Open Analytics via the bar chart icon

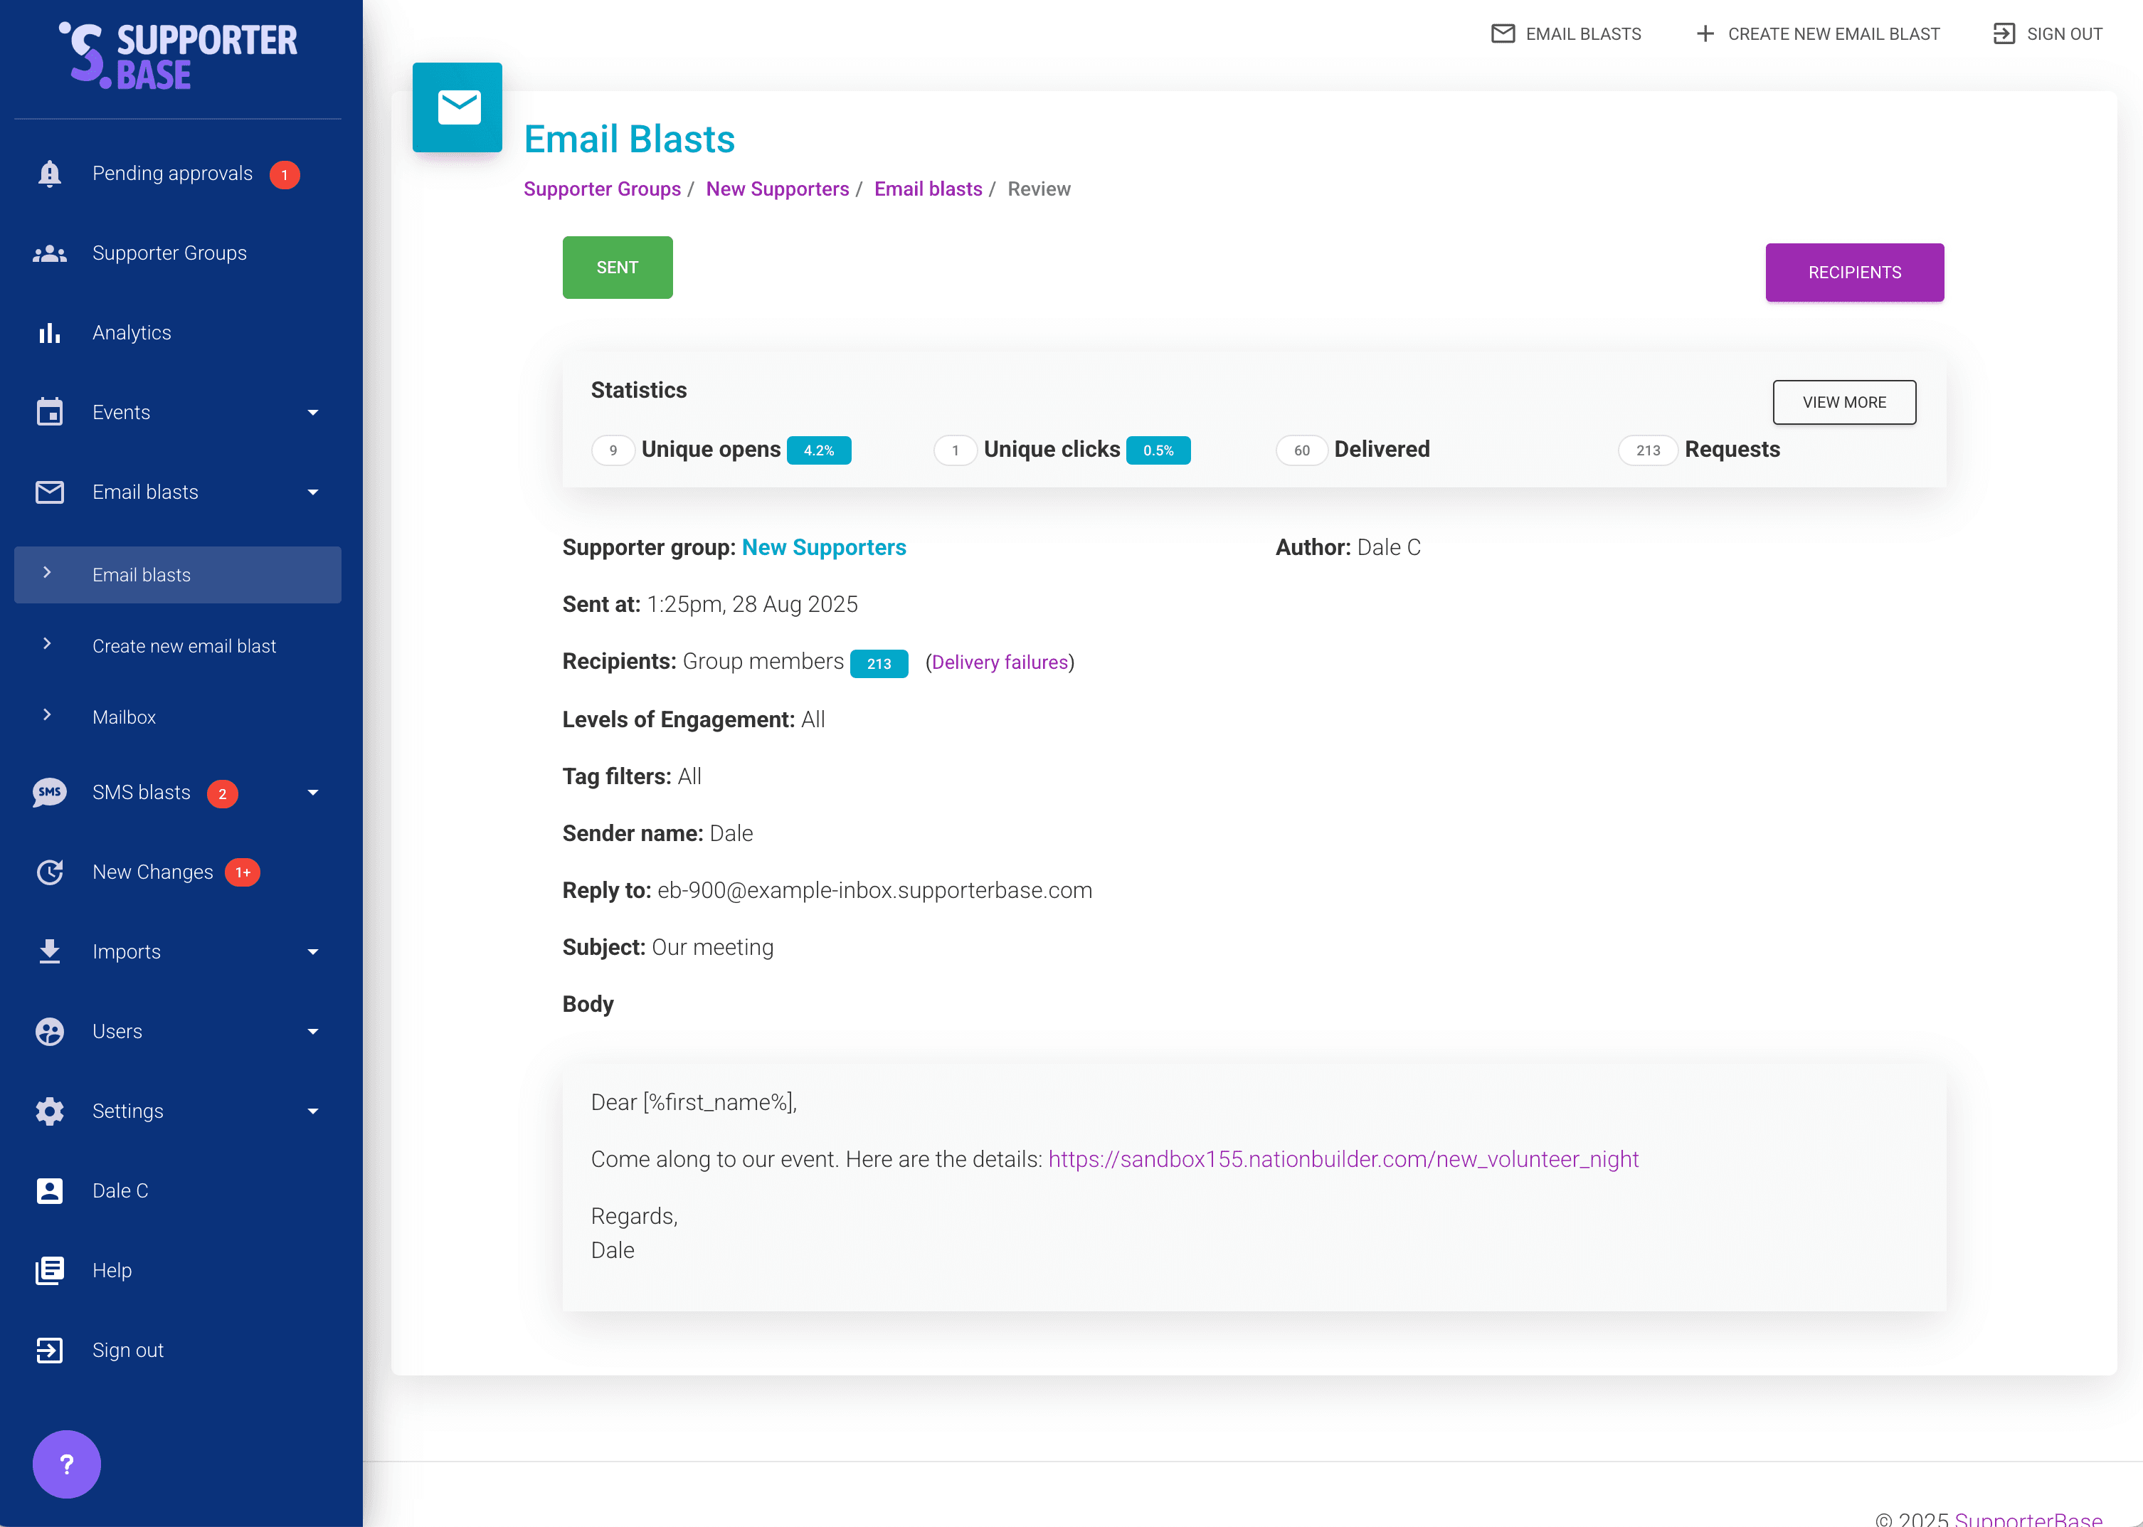(x=49, y=332)
